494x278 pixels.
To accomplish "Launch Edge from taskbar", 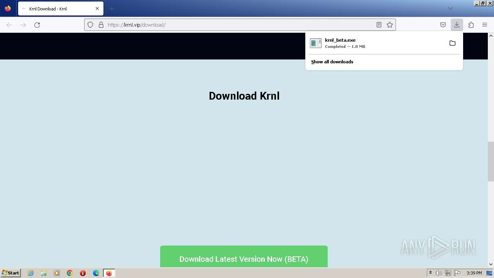I will tap(96, 273).
